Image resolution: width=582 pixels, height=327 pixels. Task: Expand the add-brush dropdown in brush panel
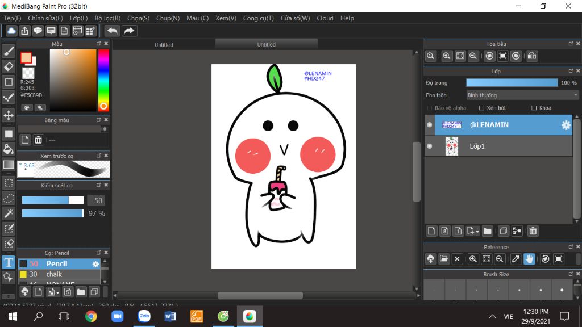[57, 292]
